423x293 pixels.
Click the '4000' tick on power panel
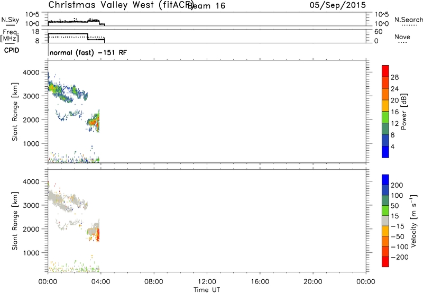tap(31, 72)
